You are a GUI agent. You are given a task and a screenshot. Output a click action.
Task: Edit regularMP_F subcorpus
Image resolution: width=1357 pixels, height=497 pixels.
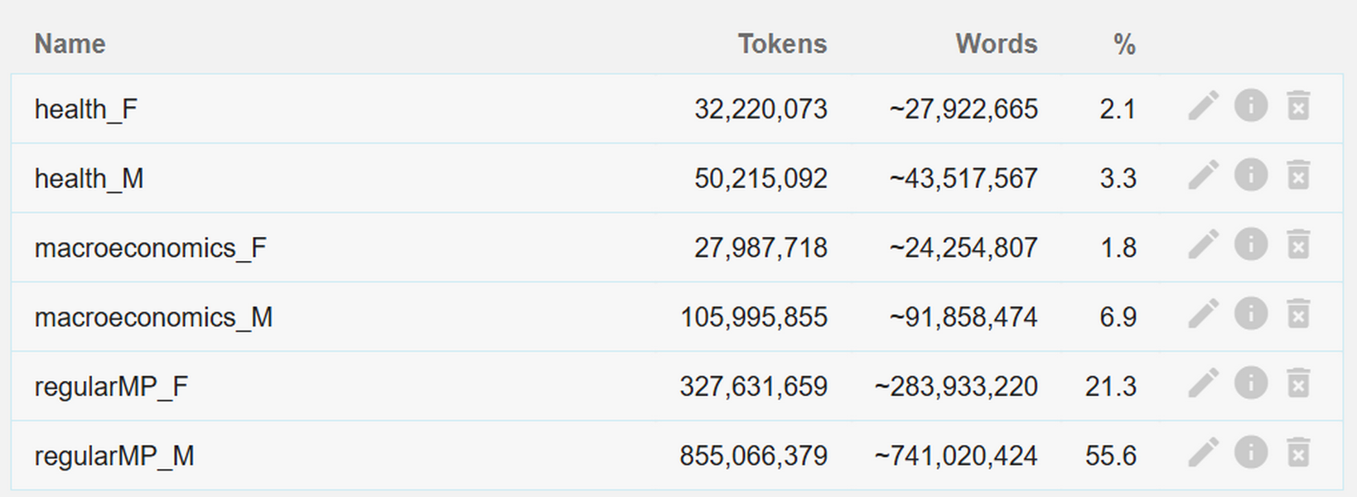(1203, 384)
